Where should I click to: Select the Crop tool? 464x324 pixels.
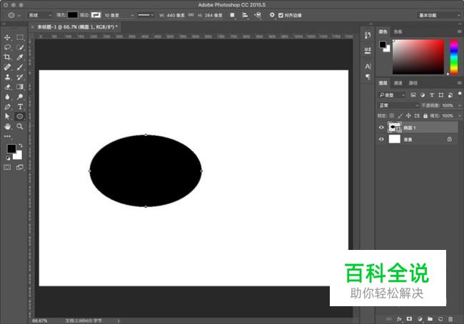pyautogui.click(x=7, y=57)
